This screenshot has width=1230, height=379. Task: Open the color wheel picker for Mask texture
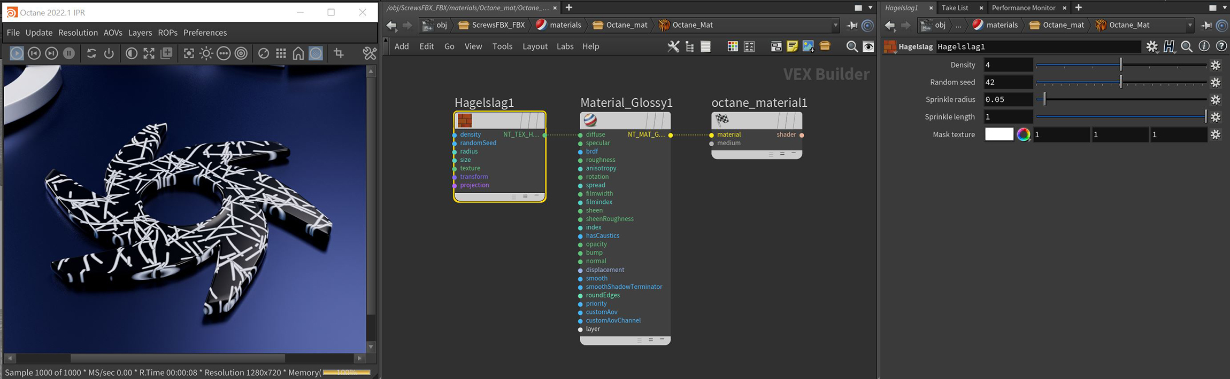(1024, 135)
